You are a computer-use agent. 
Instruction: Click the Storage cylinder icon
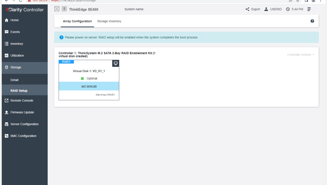point(6,67)
